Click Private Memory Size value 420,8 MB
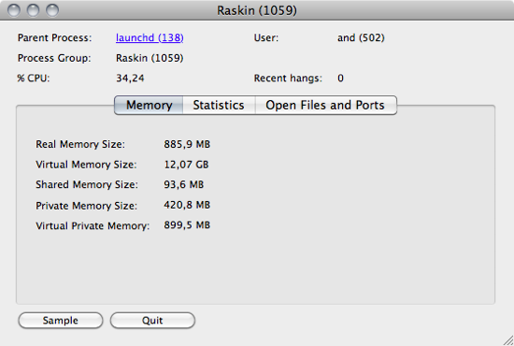Image resolution: width=514 pixels, height=346 pixels. (187, 205)
